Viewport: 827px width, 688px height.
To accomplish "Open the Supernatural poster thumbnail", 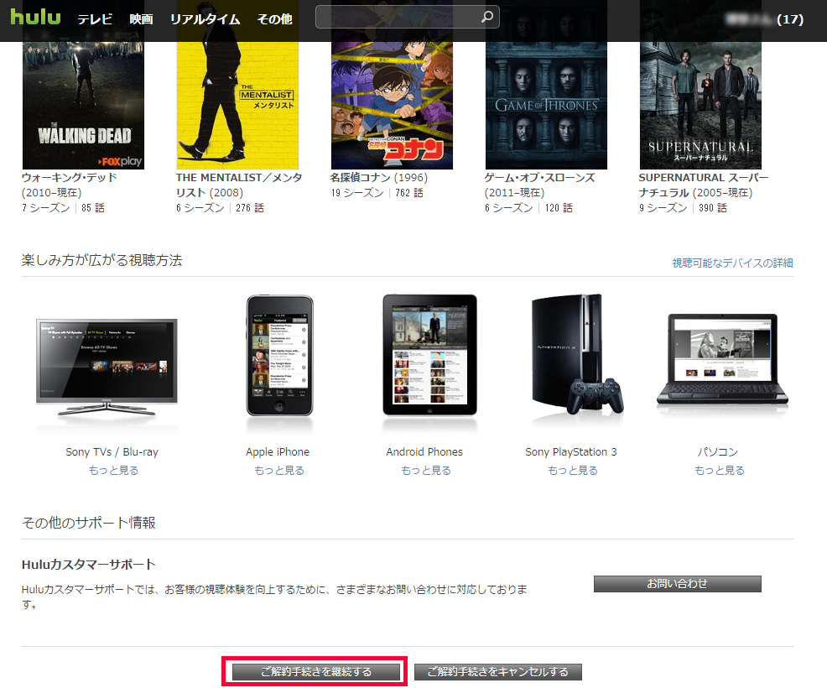I will pos(700,106).
